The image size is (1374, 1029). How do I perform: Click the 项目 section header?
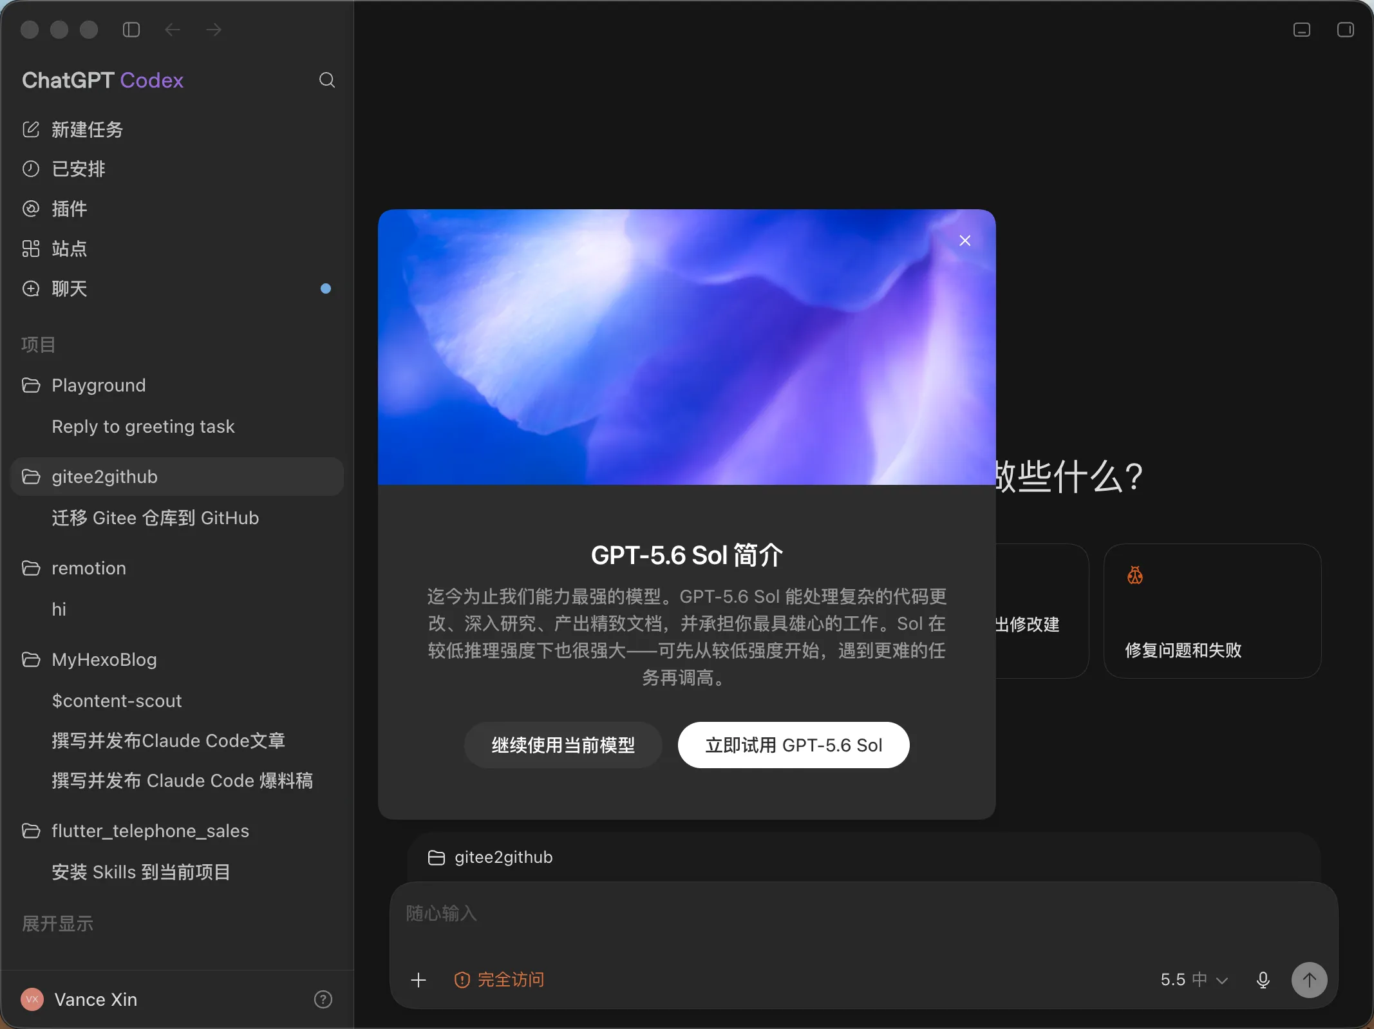point(39,345)
